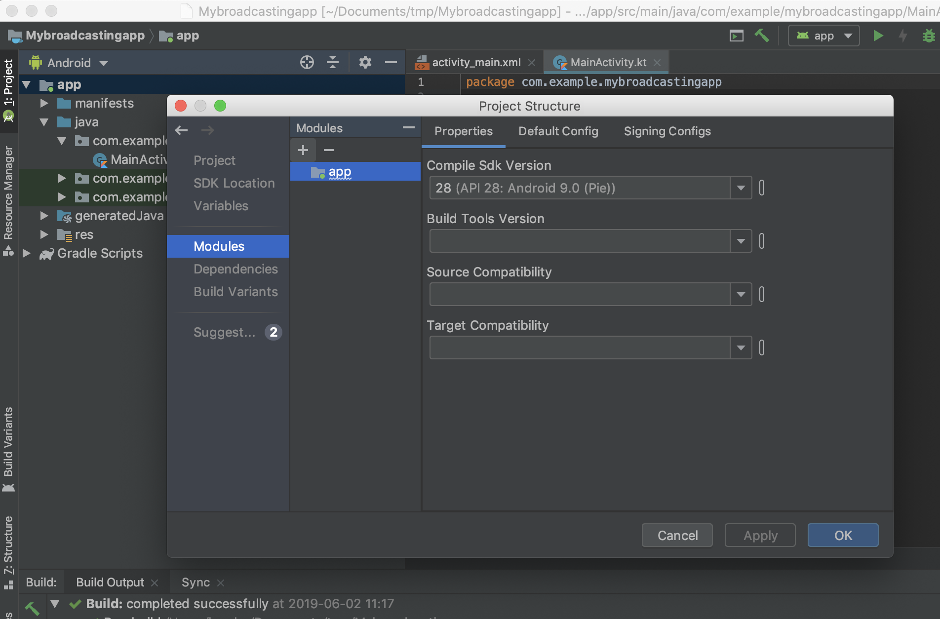
Task: Click the Apply button
Action: coord(760,536)
